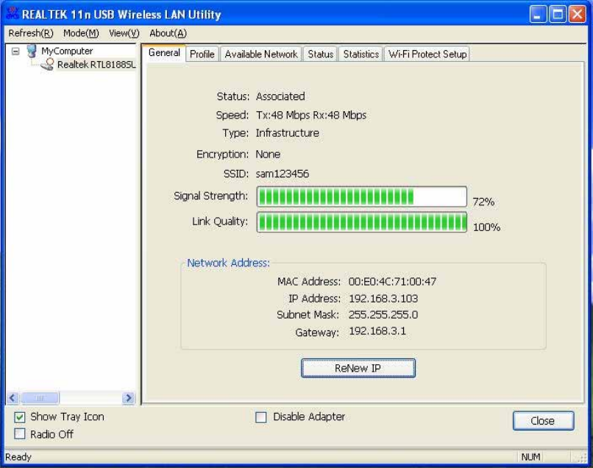Click the MAC address 00:E0:4C:71:00:47
This screenshot has height=468, width=593.
[x=392, y=282]
